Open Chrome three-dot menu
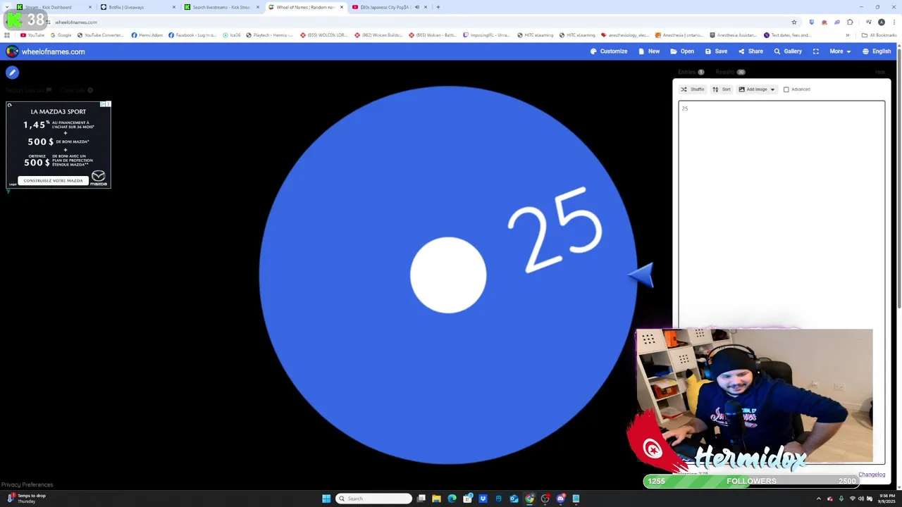The height and width of the screenshot is (507, 902). click(894, 22)
